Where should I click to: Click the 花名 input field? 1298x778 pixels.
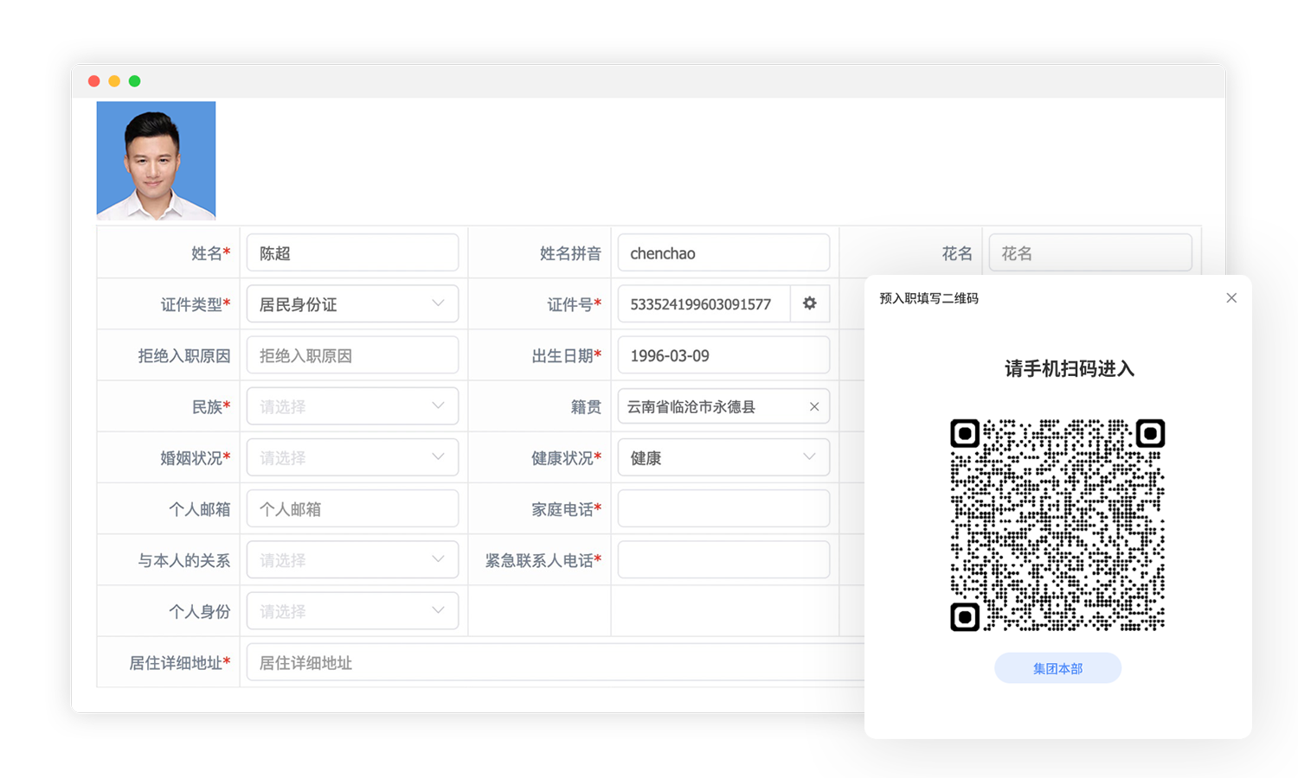click(x=1090, y=252)
